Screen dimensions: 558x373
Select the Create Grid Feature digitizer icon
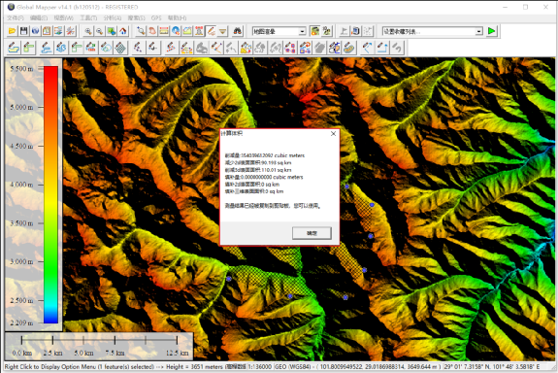121,48
